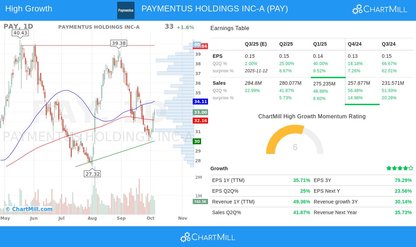
Task: Click the ChartMill gear logo in footer
Action: tap(208, 237)
